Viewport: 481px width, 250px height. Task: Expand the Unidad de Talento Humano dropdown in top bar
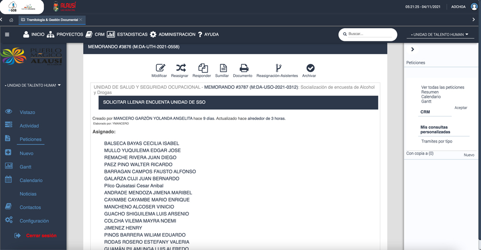(x=441, y=35)
